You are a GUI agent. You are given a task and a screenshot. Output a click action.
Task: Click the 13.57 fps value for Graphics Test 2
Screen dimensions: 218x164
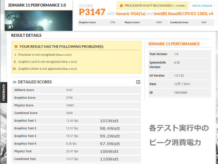(x=72, y=128)
